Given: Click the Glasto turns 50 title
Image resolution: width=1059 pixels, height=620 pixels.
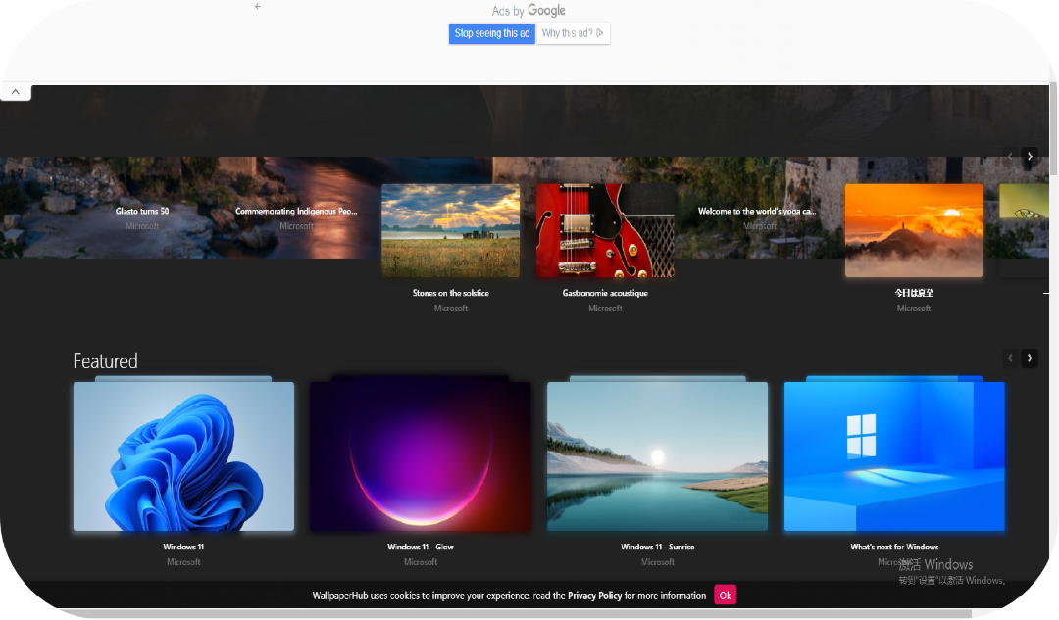Looking at the screenshot, I should click(142, 212).
